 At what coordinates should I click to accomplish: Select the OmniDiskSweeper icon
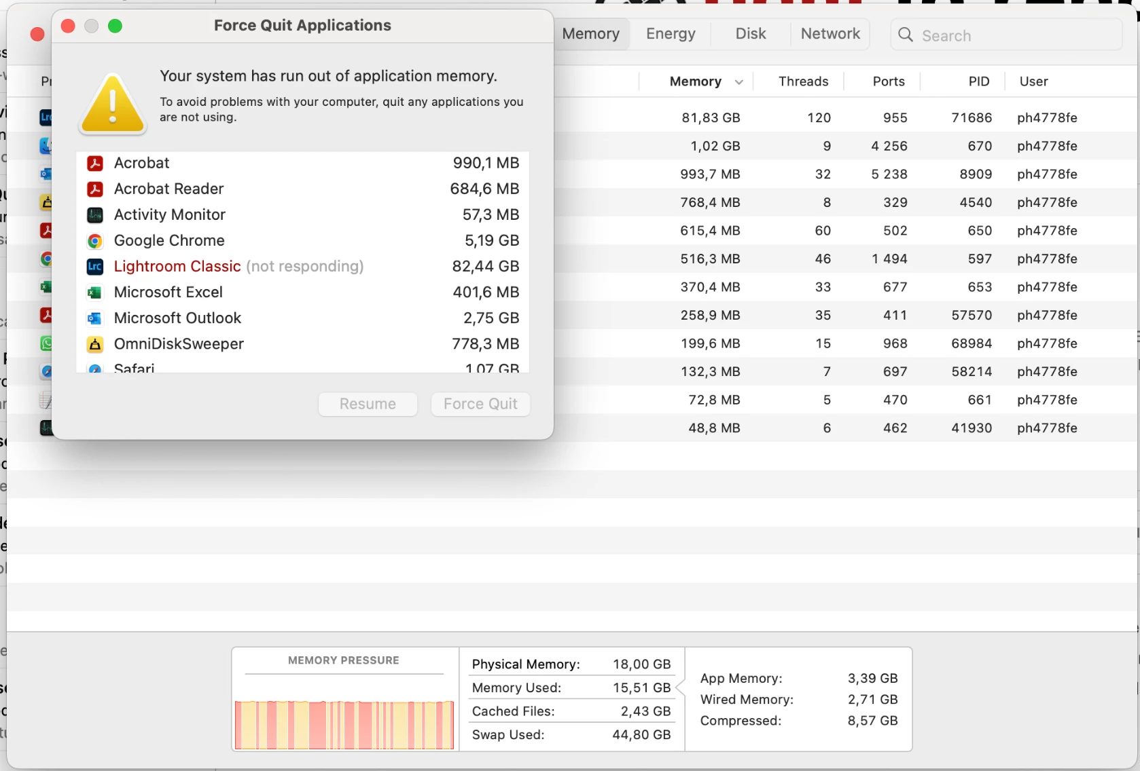(x=95, y=344)
